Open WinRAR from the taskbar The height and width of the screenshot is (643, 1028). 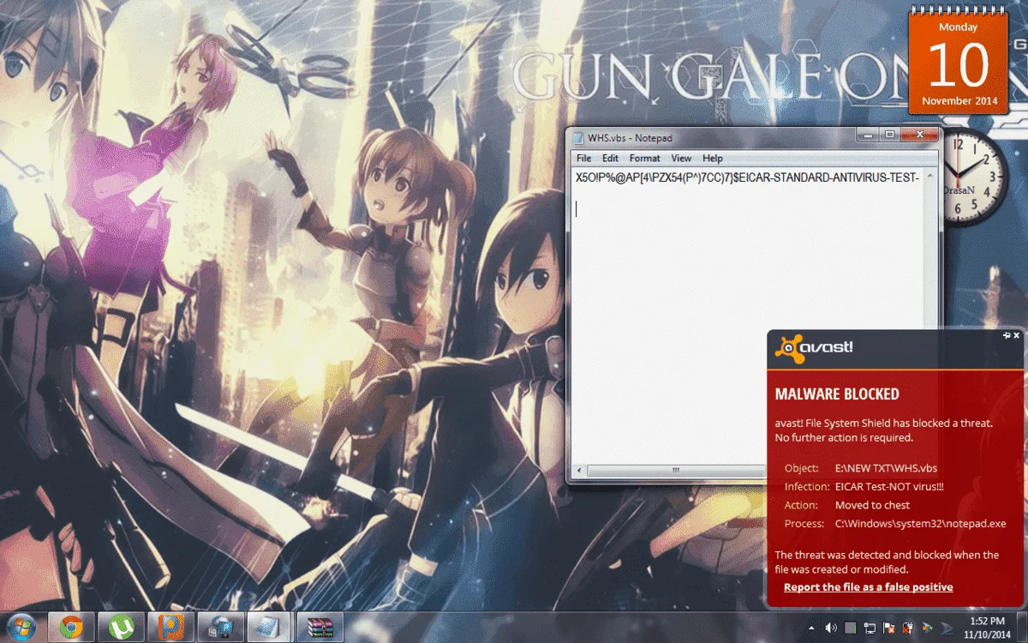click(x=320, y=627)
